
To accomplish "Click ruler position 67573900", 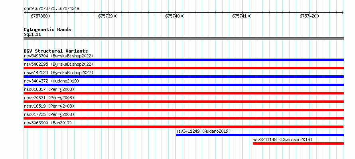I will pos(108,16).
